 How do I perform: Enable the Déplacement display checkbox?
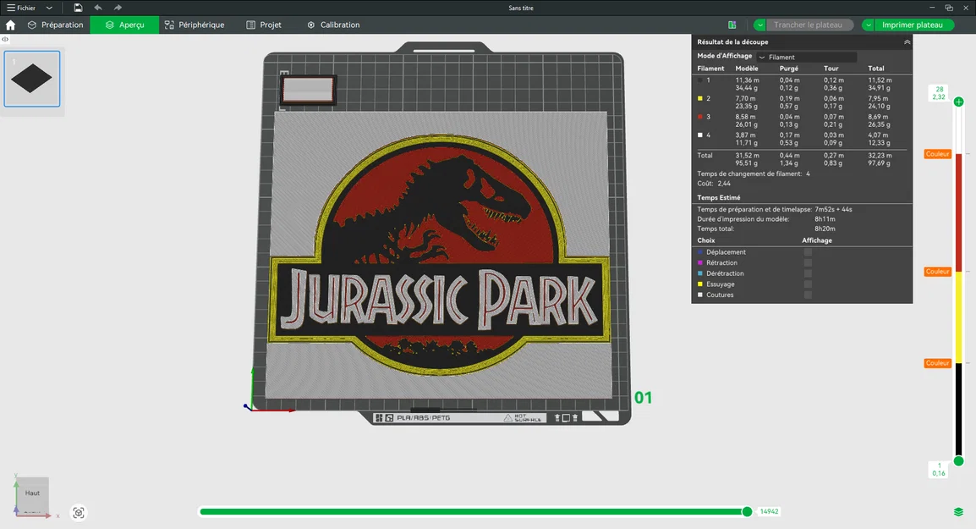coord(808,251)
